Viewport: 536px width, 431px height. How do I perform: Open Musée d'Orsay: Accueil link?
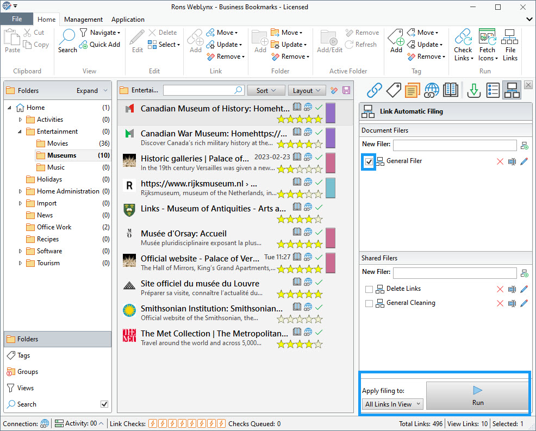click(x=184, y=234)
